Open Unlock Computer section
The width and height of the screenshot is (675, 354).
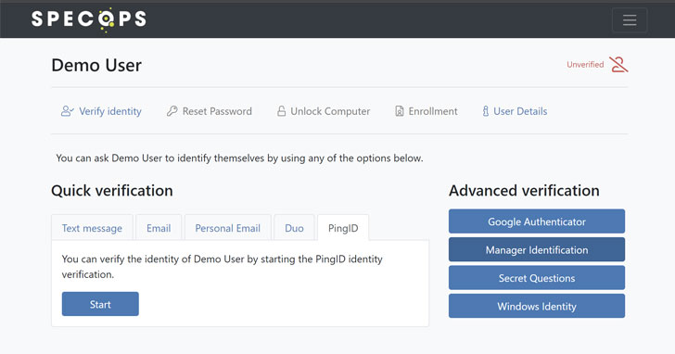(x=324, y=111)
